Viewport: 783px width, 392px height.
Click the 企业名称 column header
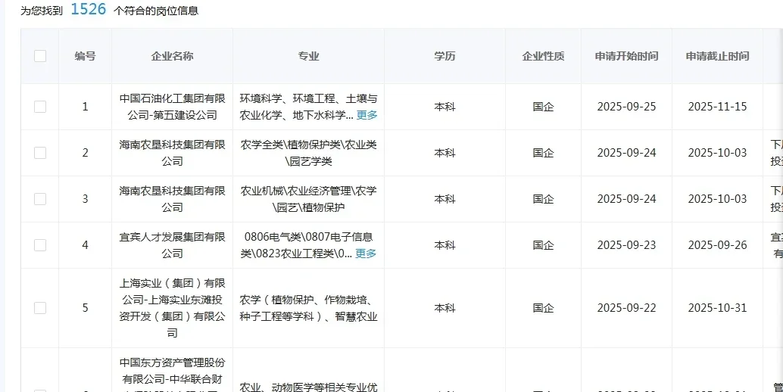tap(173, 56)
